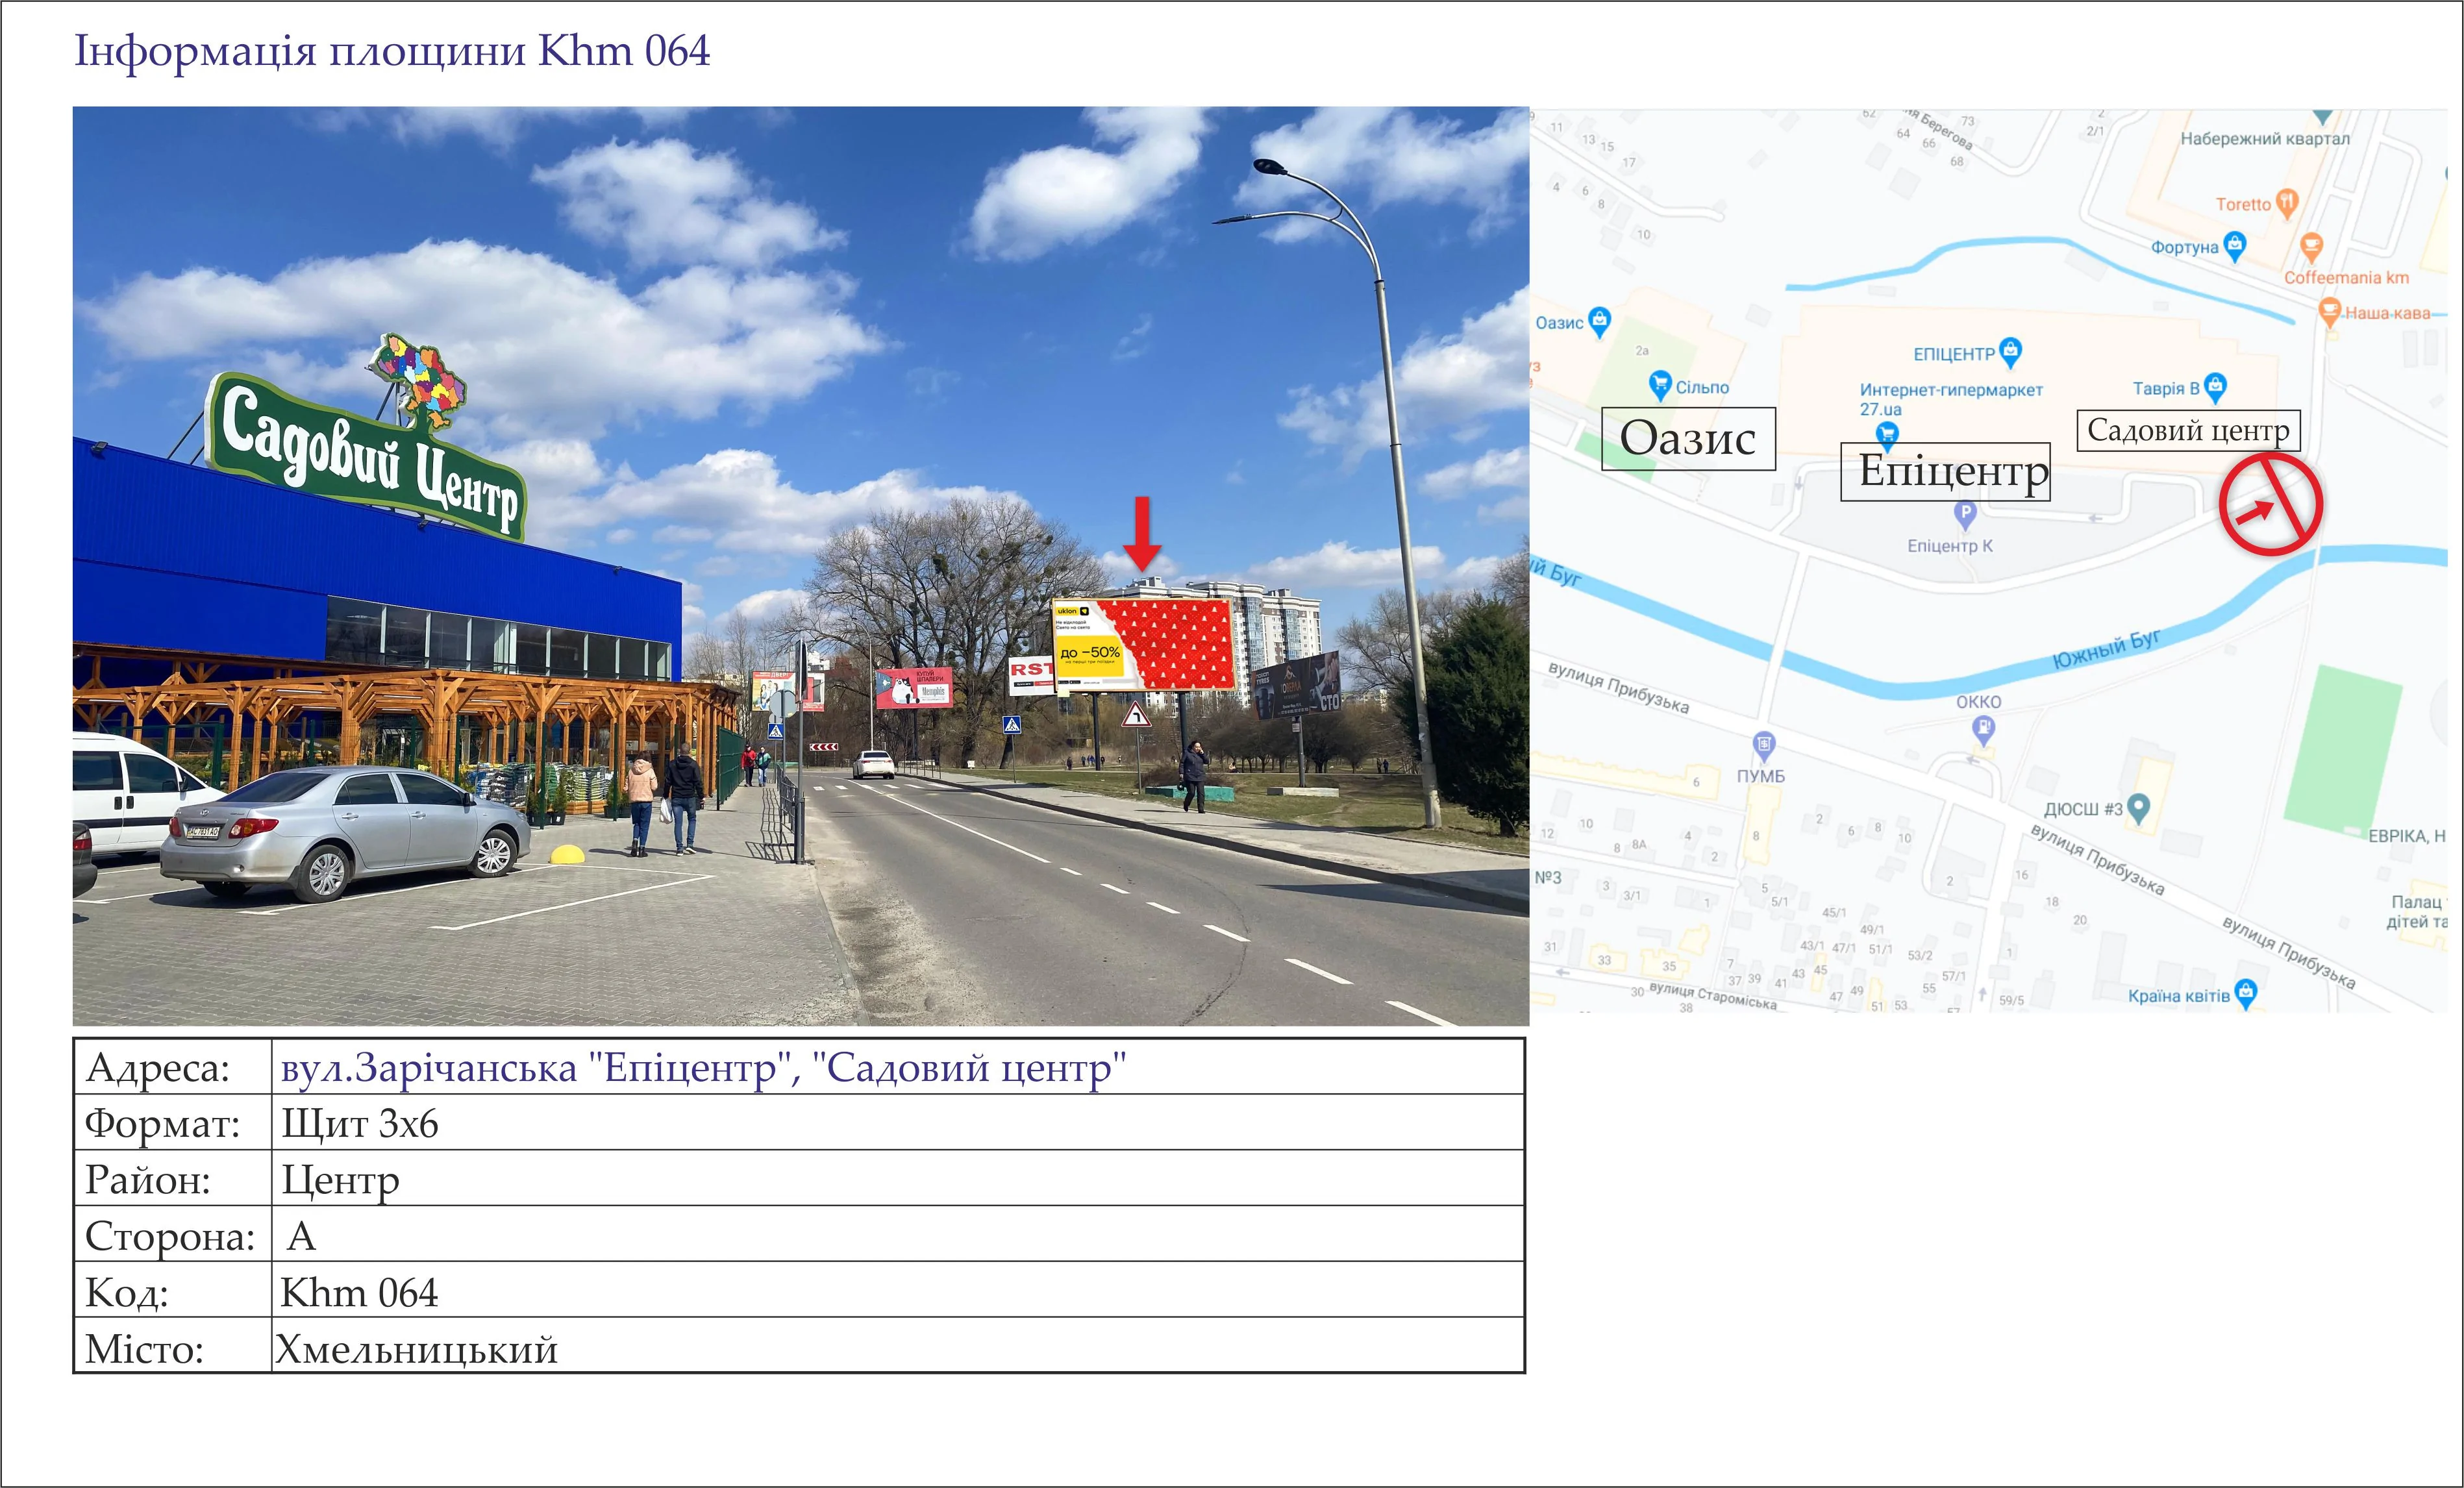Image resolution: width=2464 pixels, height=1488 pixels.
Task: Click the Khm 064 code table cell
Action: point(359,1292)
